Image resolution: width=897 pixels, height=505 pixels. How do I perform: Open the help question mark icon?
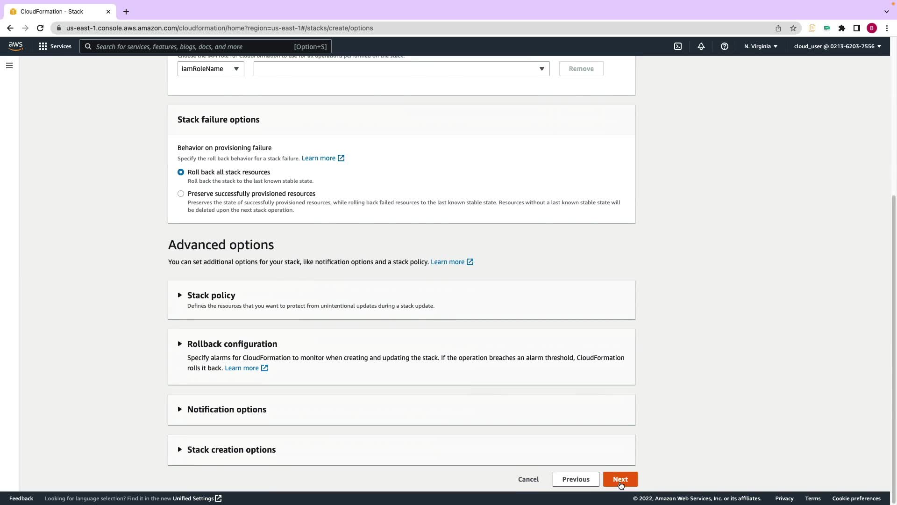pos(725,46)
